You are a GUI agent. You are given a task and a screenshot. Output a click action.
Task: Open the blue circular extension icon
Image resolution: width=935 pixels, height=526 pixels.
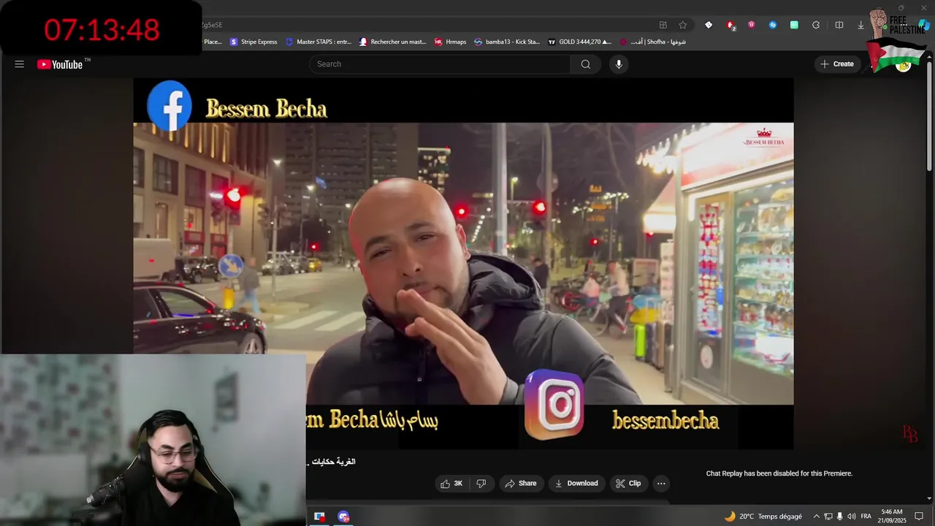[773, 25]
